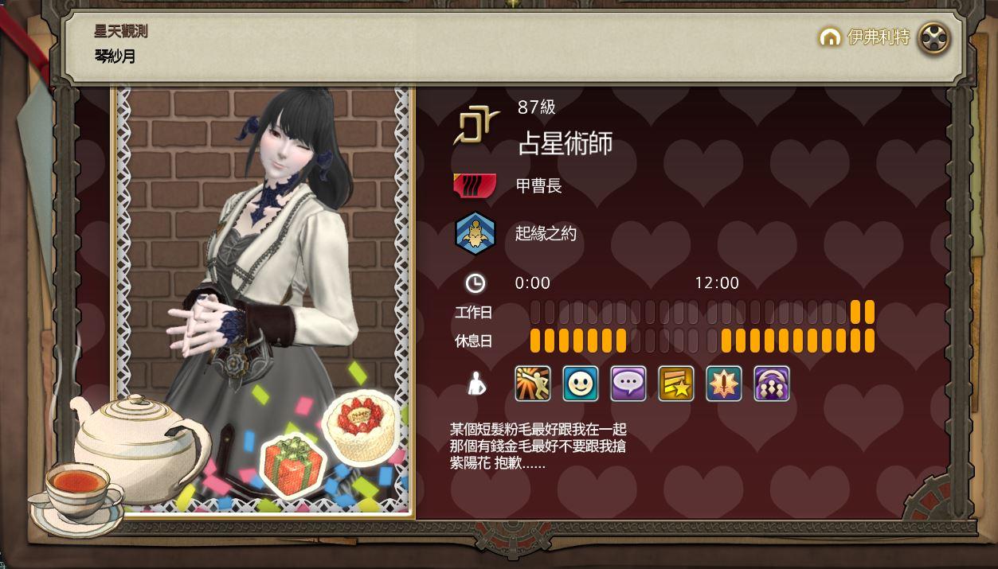Select the sword burst playstyle icon

point(724,384)
